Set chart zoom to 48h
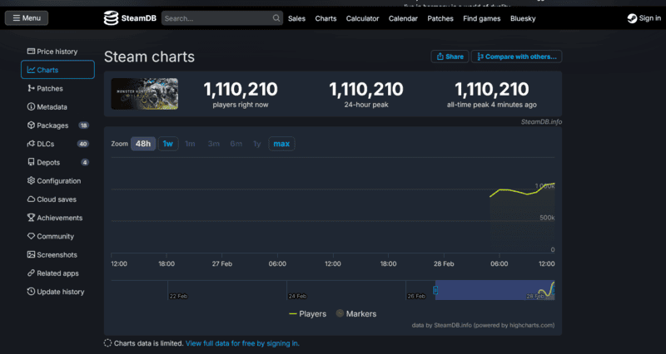Viewport: 666px width, 354px height. [143, 144]
